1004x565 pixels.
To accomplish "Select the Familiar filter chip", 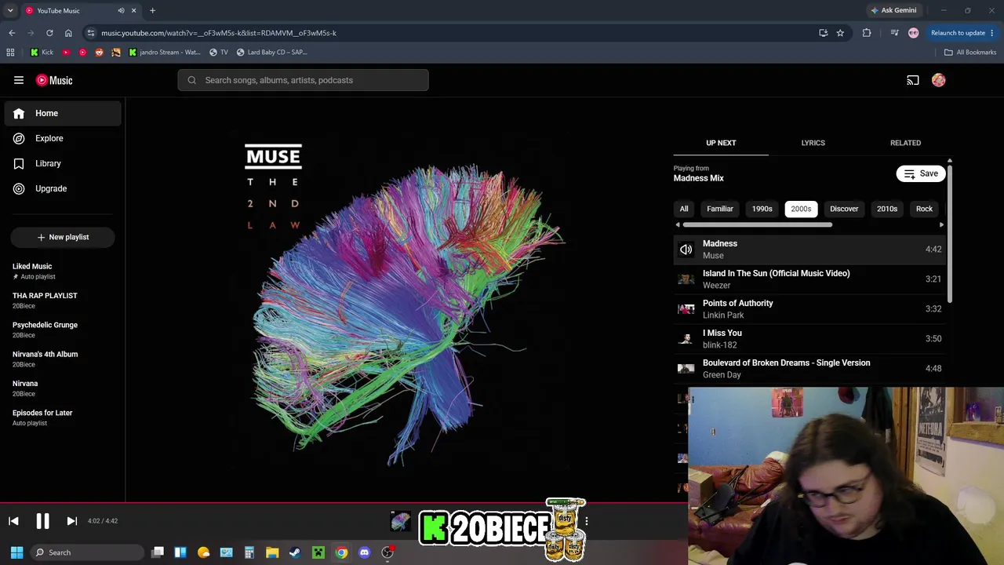I will click(720, 209).
